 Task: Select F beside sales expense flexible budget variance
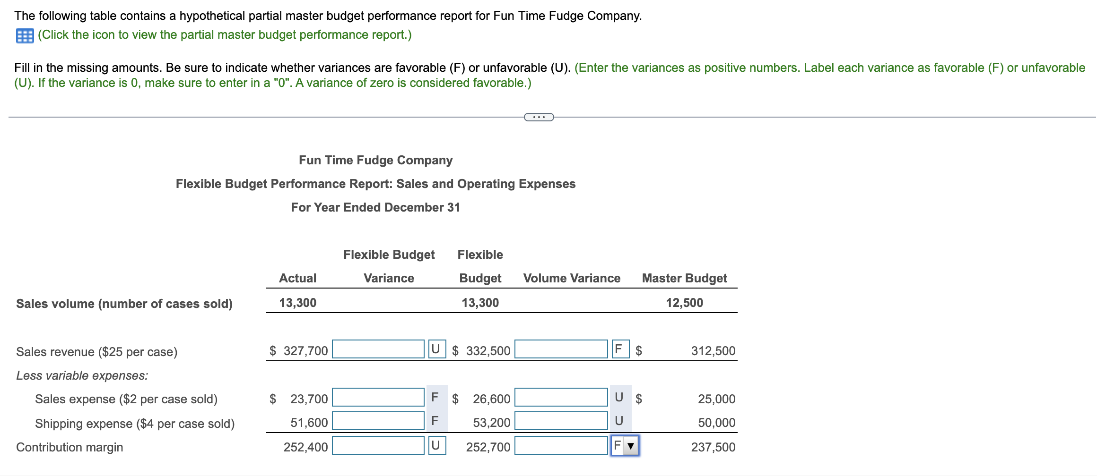pos(435,398)
